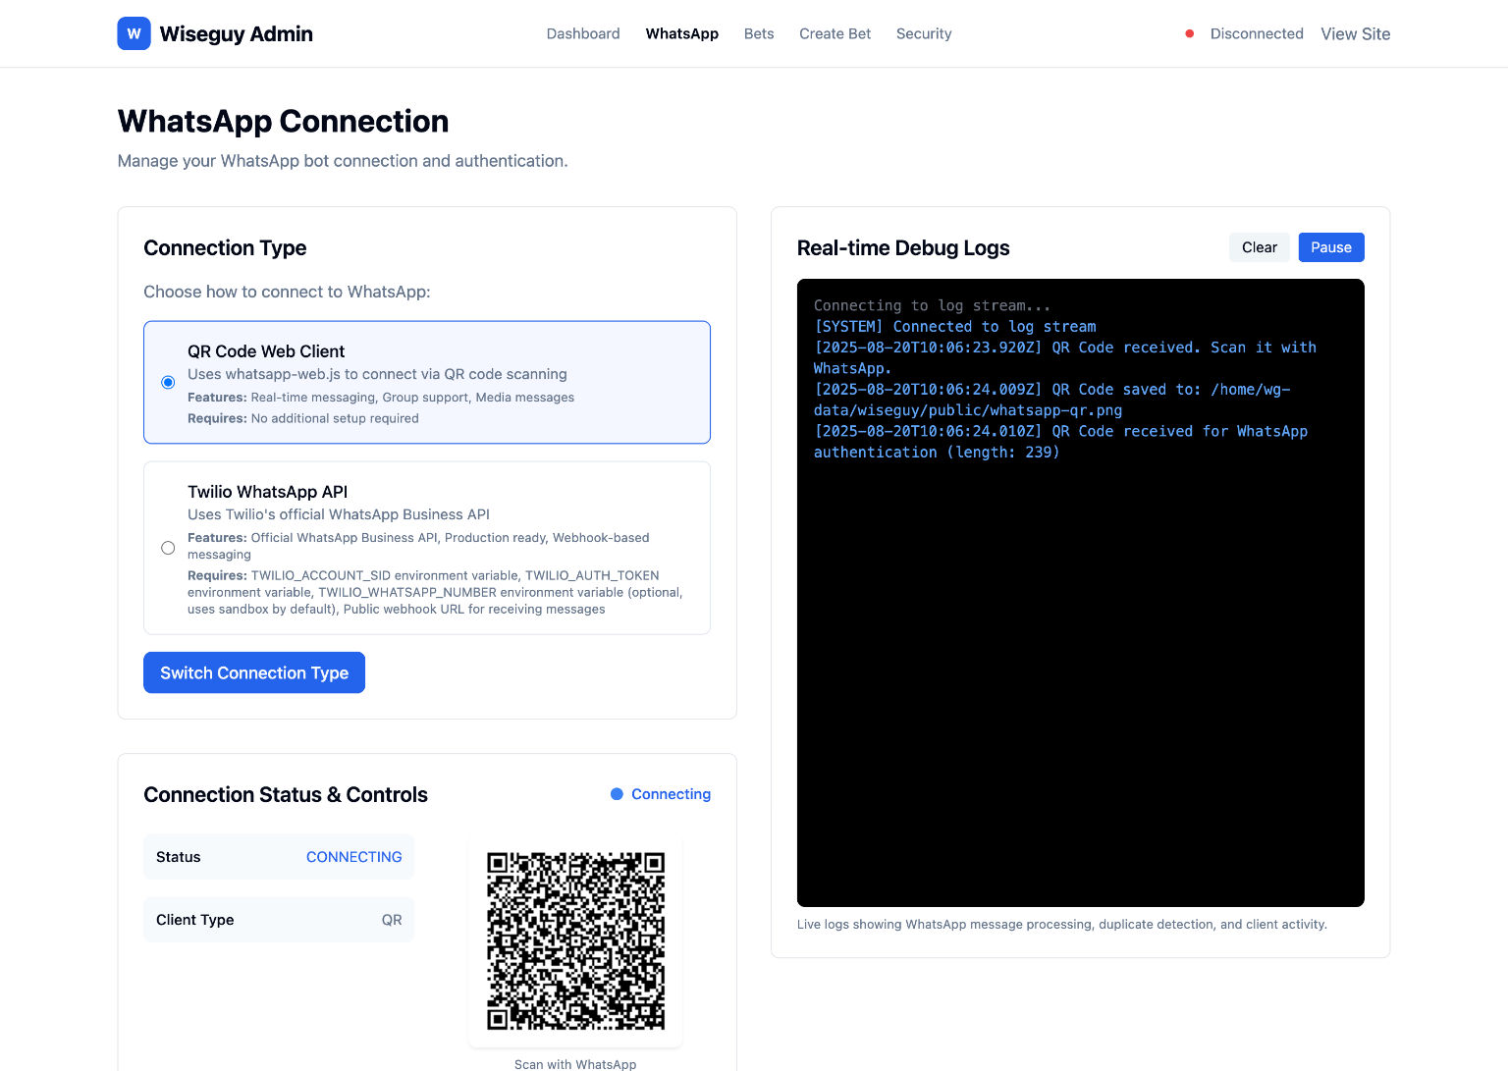Click 'Uses whatsapp-web.js to connect' description

pos(377,374)
